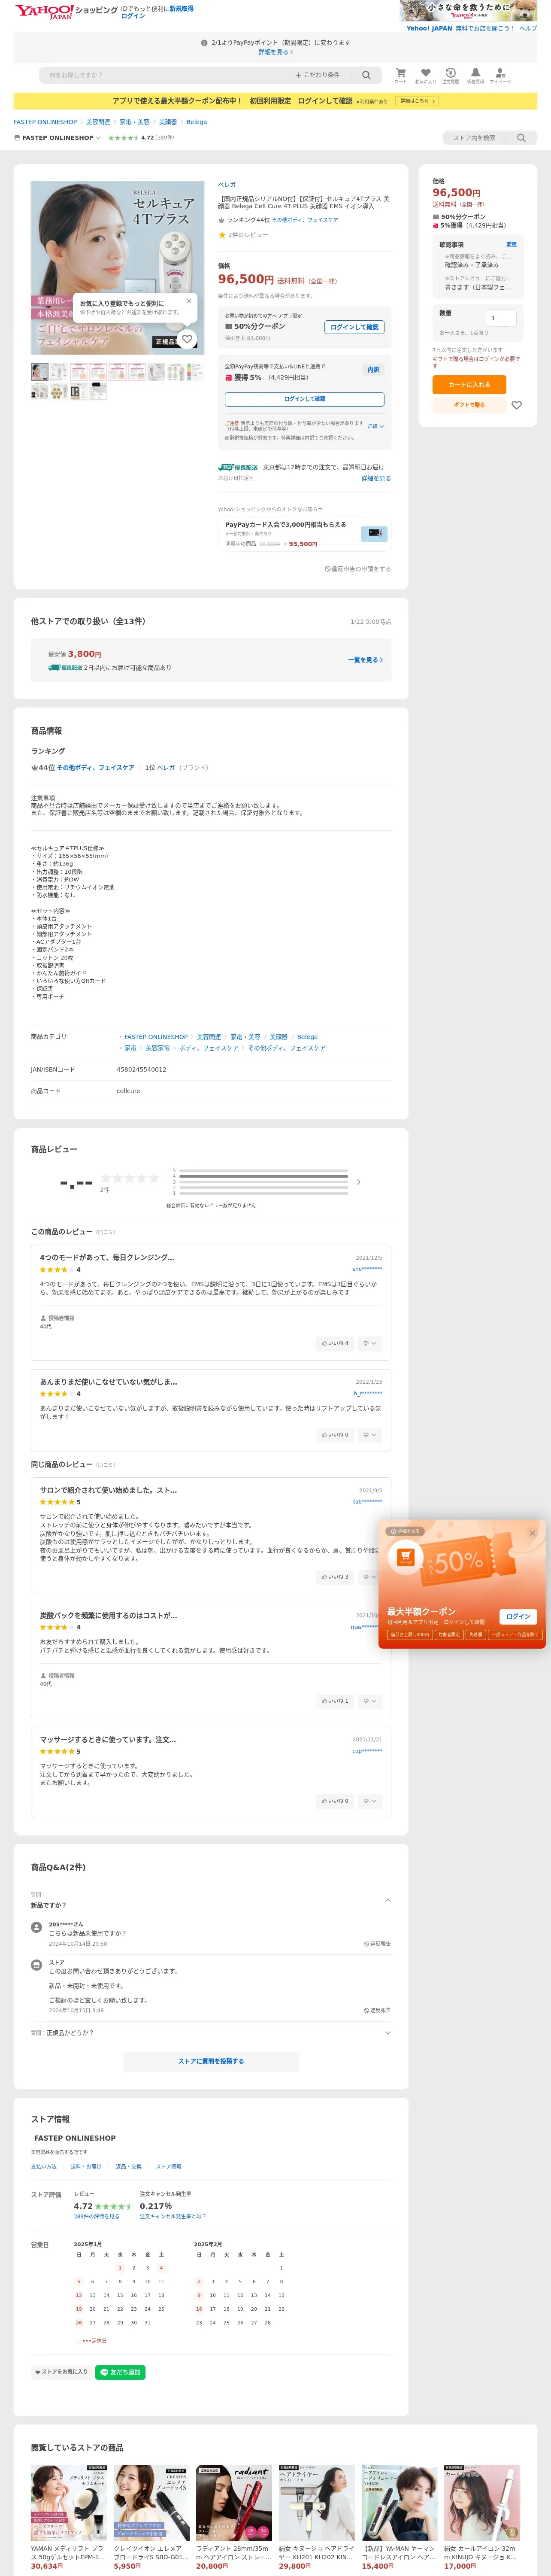Click the いいね 4 thumbs-up button
The image size is (551, 2576).
(x=335, y=1343)
